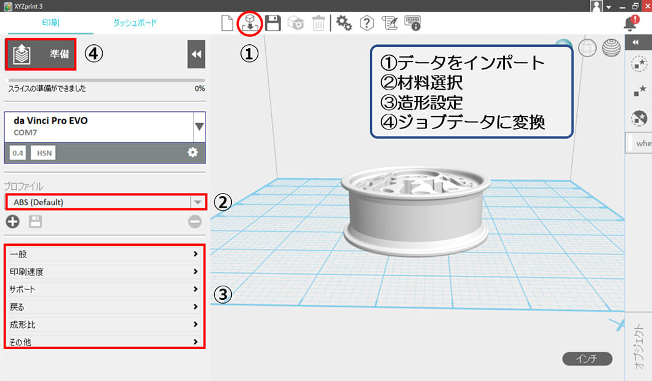Click the grayed-out cube with plus icon
The width and height of the screenshot is (652, 381).
296,23
